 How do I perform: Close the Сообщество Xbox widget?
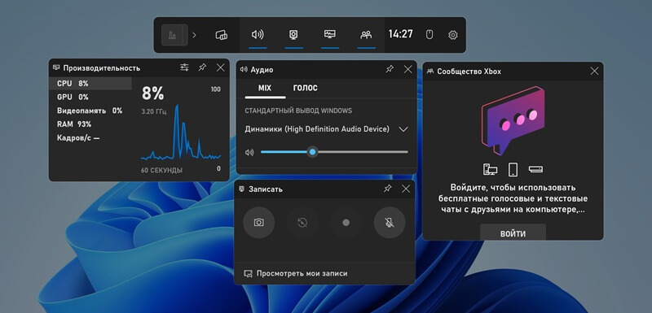[x=595, y=72]
